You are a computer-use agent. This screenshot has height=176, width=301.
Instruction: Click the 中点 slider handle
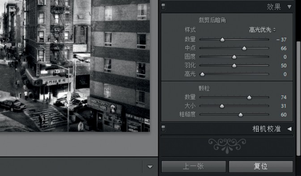pos(244,48)
